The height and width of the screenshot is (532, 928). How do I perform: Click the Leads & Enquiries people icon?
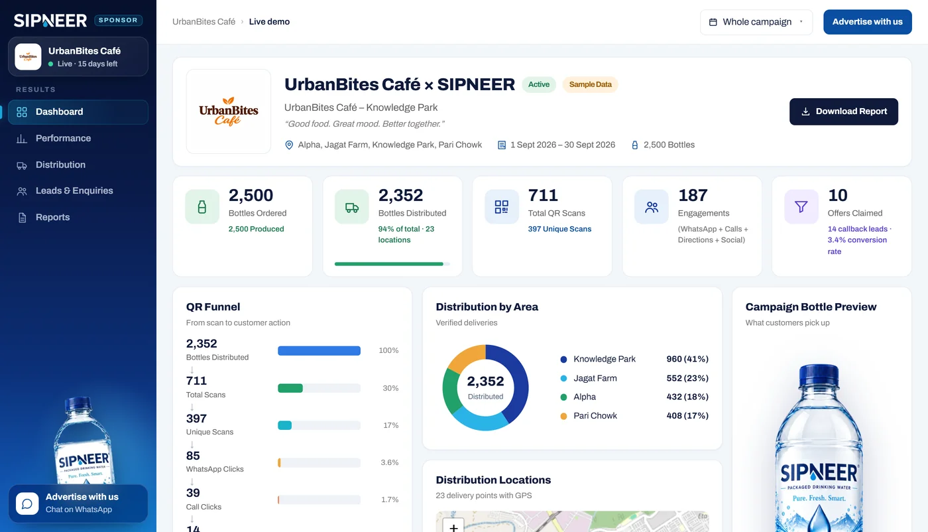click(22, 191)
